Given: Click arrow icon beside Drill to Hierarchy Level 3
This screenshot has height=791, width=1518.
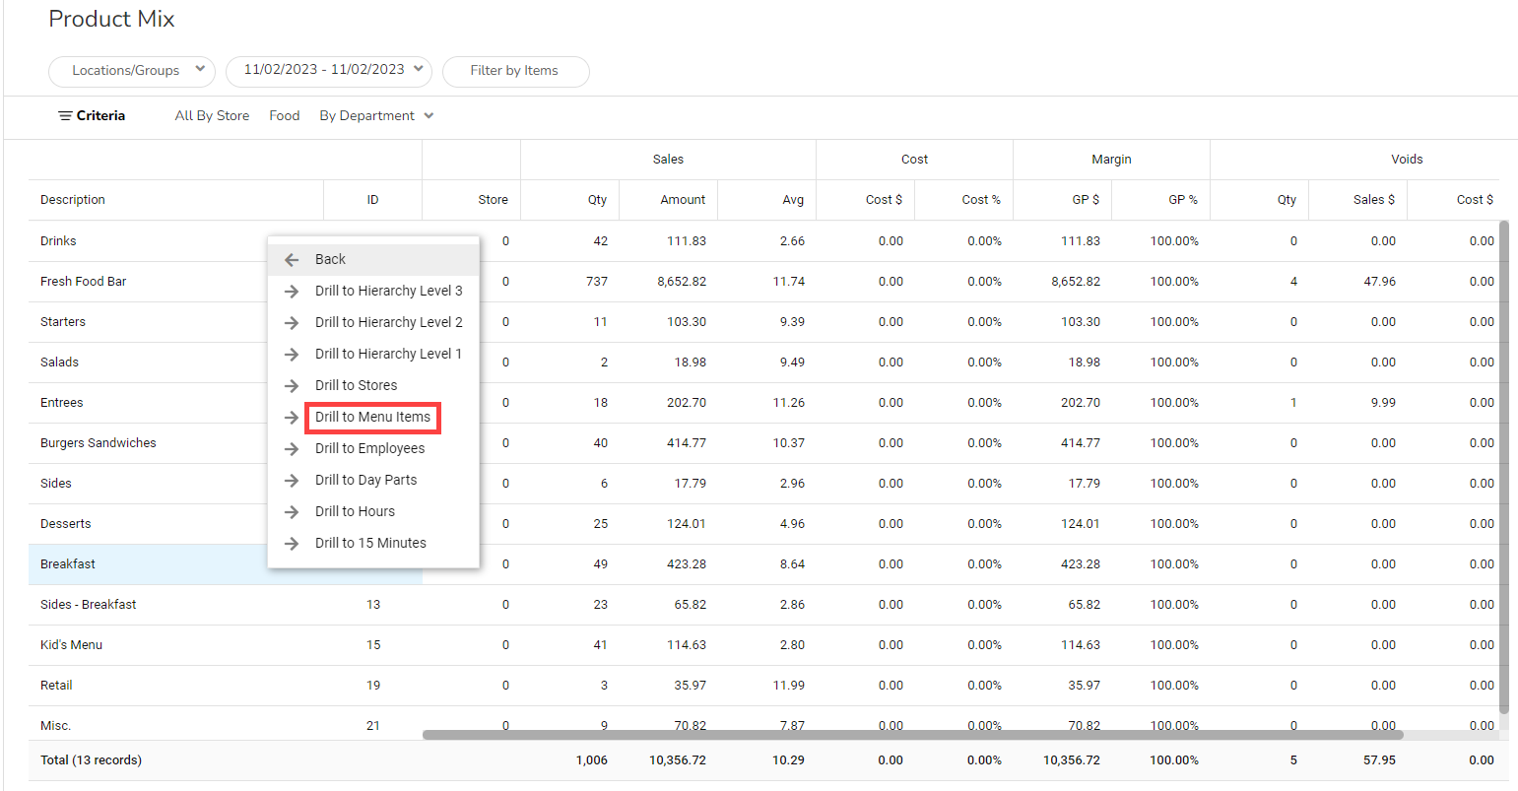Looking at the screenshot, I should tap(292, 292).
